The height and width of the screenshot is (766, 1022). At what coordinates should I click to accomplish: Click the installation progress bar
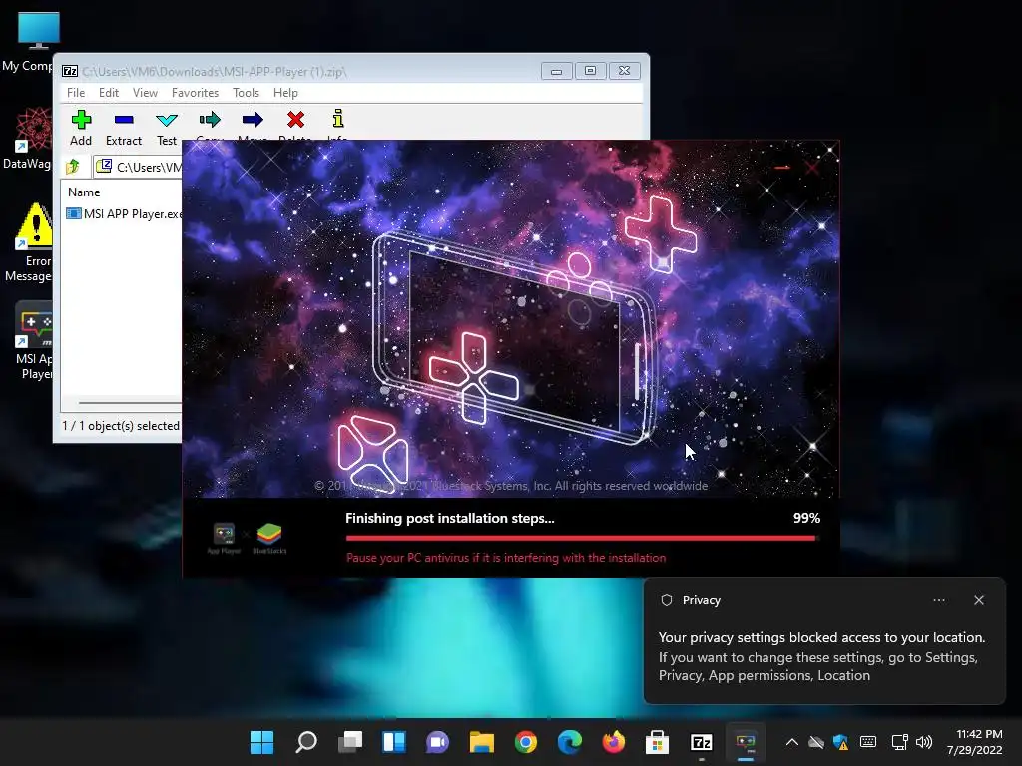(x=582, y=538)
